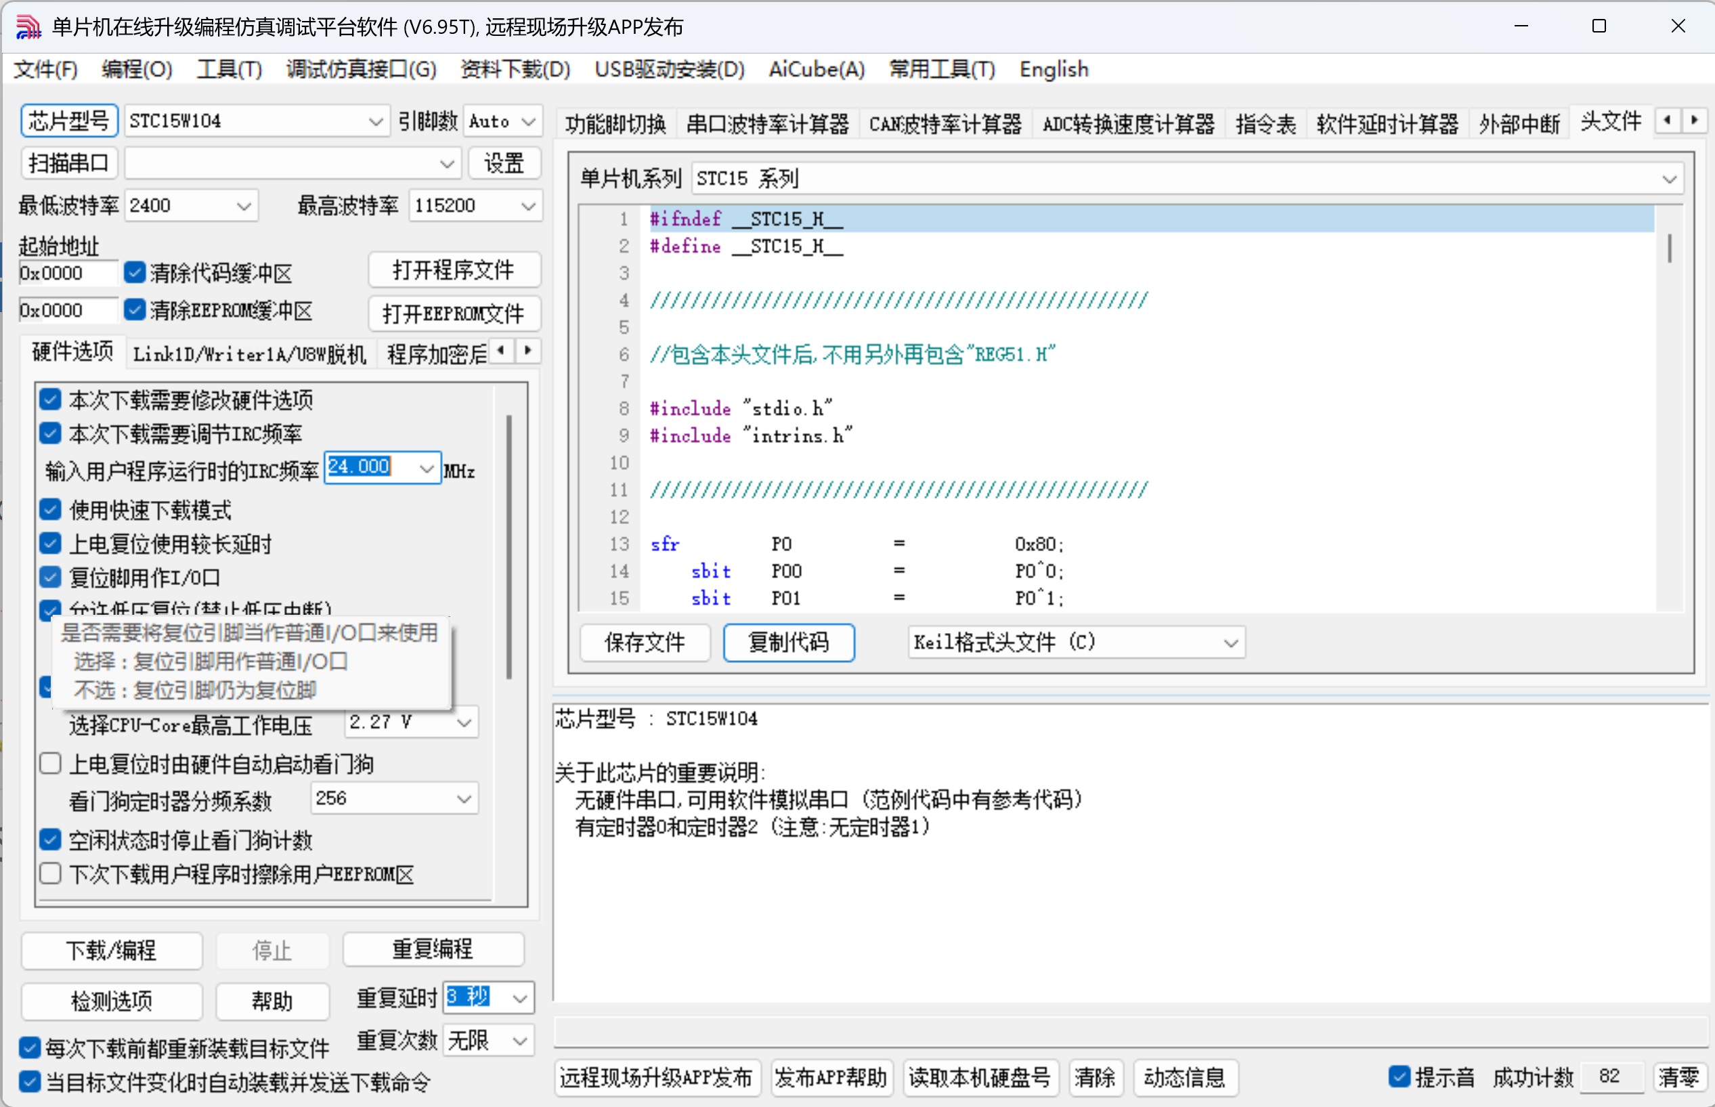
Task: Click hardware options list vertical scrollbar
Action: (509, 546)
